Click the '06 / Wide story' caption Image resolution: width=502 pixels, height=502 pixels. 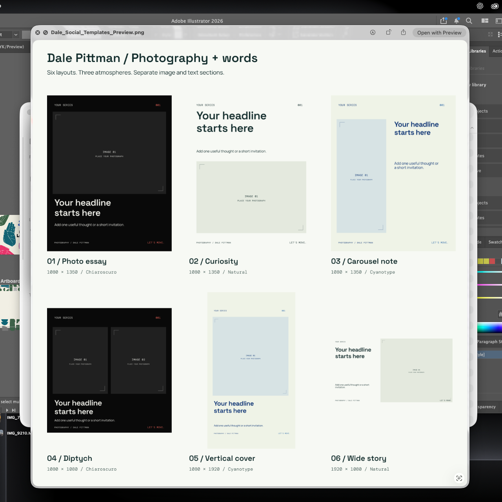(x=358, y=458)
